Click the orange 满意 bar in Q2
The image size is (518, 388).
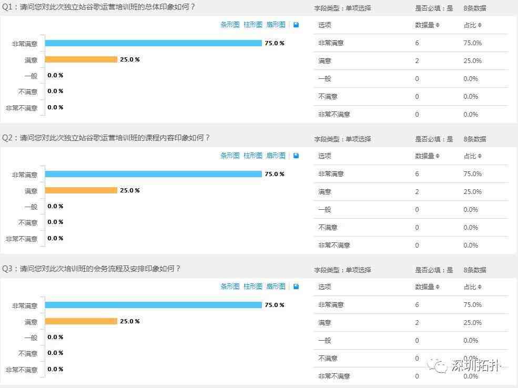81,190
